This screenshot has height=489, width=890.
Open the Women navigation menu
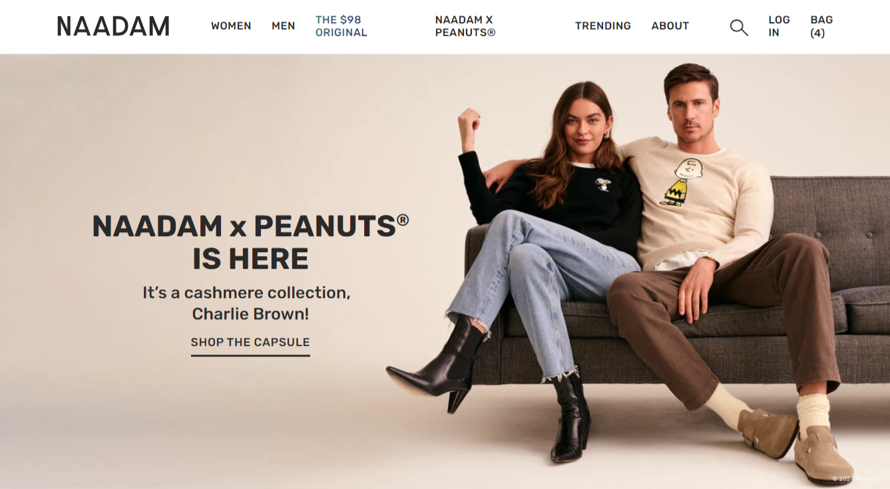[x=231, y=26]
